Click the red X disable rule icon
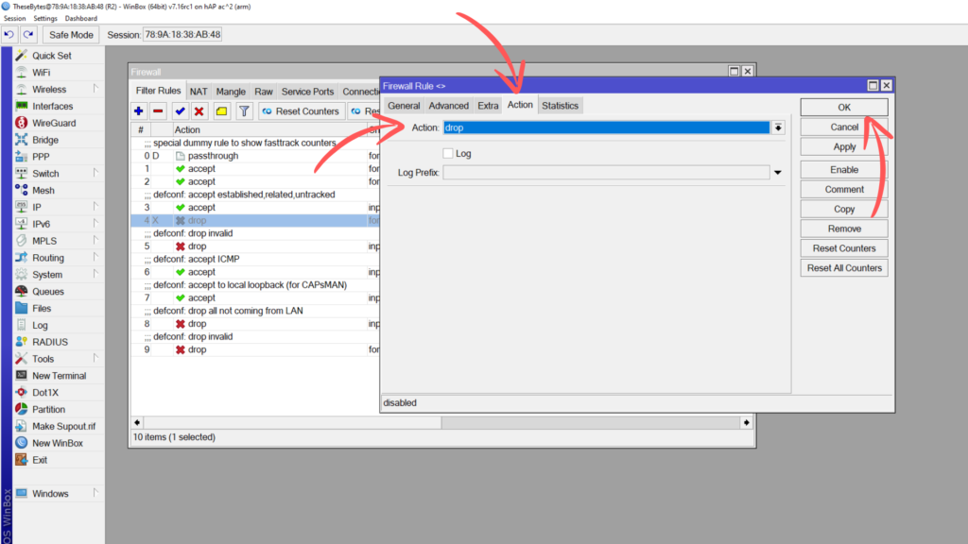The image size is (968, 544). [199, 111]
